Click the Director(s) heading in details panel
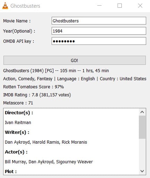The height and width of the screenshot is (178, 150). pos(19,113)
